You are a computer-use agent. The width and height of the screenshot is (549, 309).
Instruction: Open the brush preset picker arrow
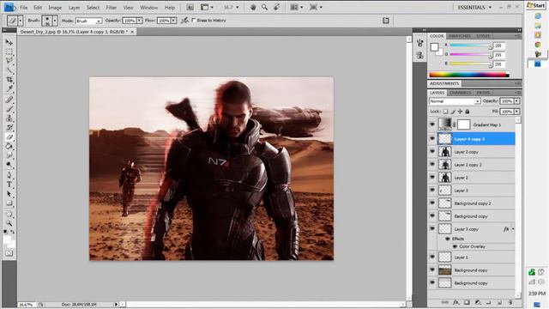coord(55,21)
